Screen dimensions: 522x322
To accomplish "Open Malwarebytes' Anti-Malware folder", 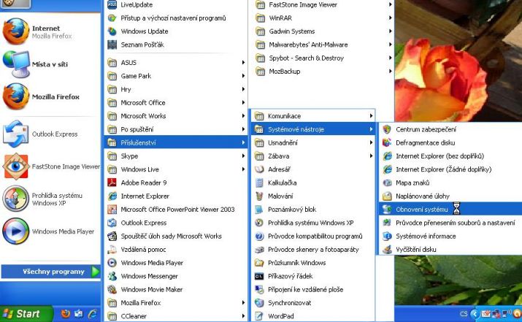I will click(x=323, y=45).
